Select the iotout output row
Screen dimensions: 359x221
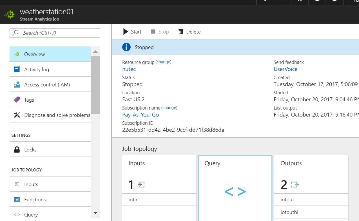311,200
